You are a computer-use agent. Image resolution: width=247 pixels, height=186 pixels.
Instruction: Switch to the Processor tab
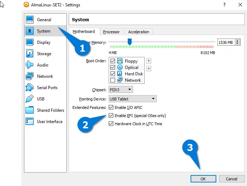tap(112, 32)
